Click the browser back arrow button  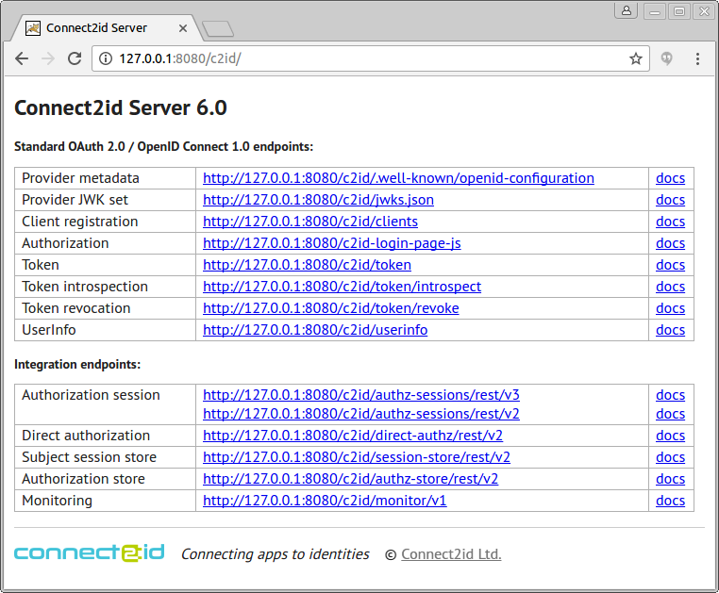pyautogui.click(x=22, y=58)
